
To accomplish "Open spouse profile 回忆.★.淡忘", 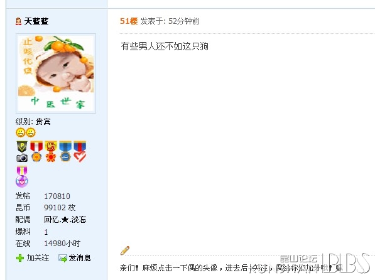I will pos(65,220).
